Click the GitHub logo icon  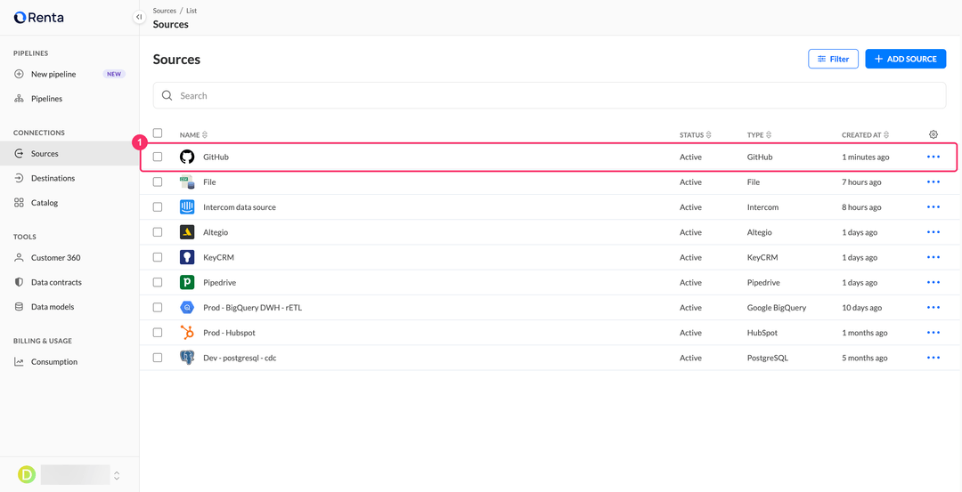pyautogui.click(x=187, y=157)
